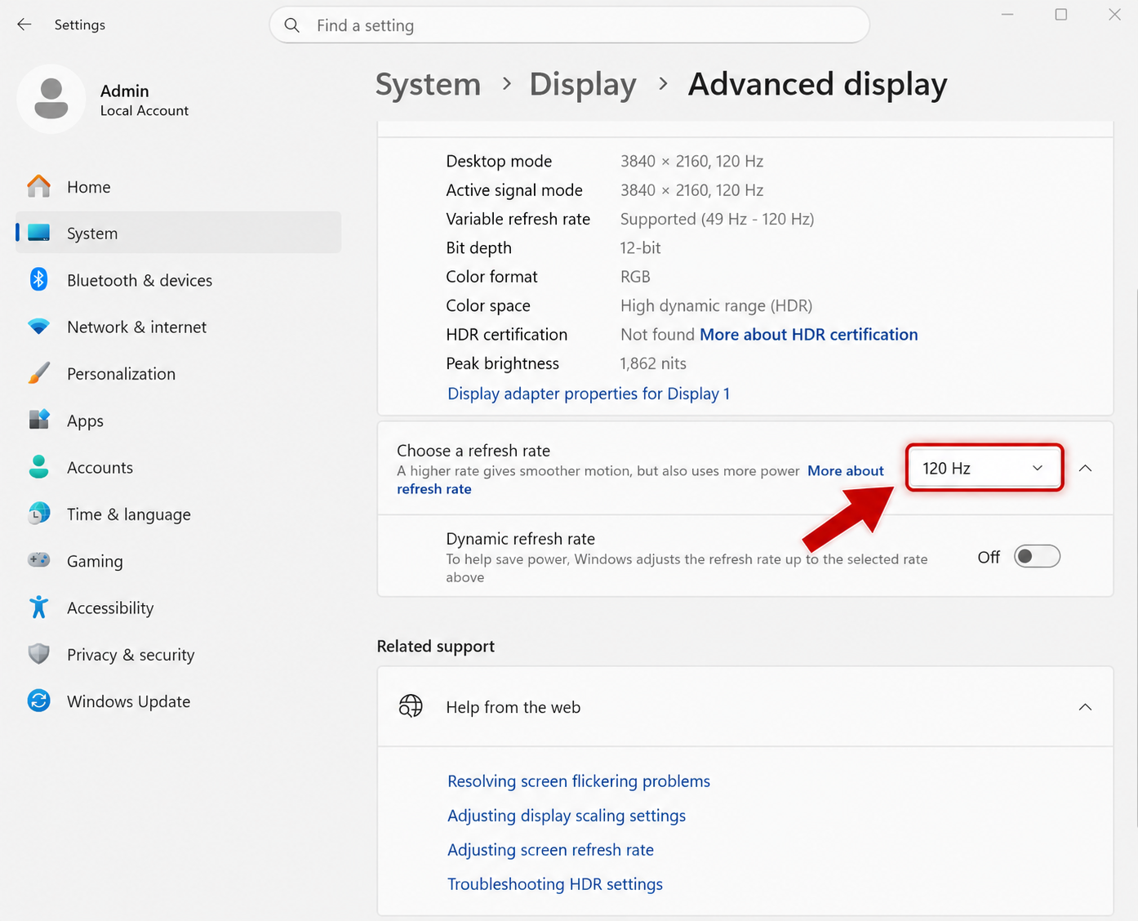Click the High dynamic range (HDR) value

(x=716, y=305)
